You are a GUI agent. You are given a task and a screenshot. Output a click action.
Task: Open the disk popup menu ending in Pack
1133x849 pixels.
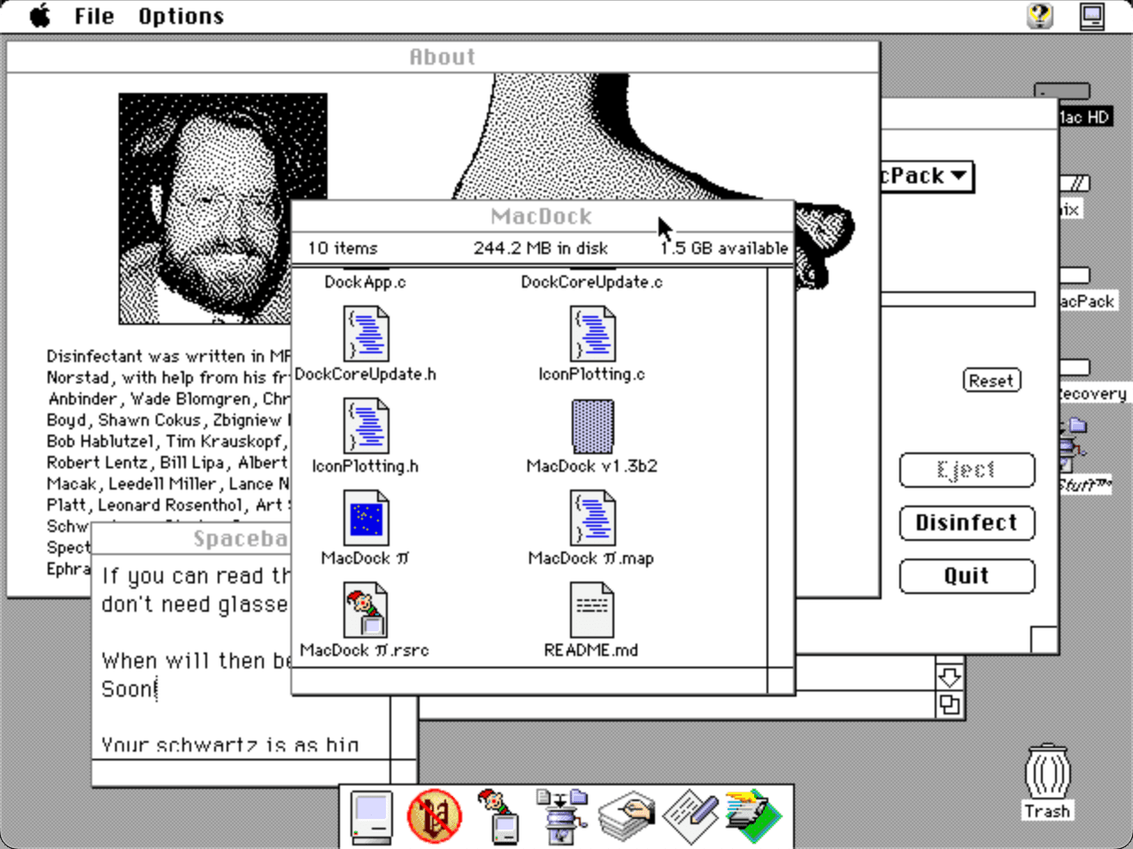(x=926, y=176)
